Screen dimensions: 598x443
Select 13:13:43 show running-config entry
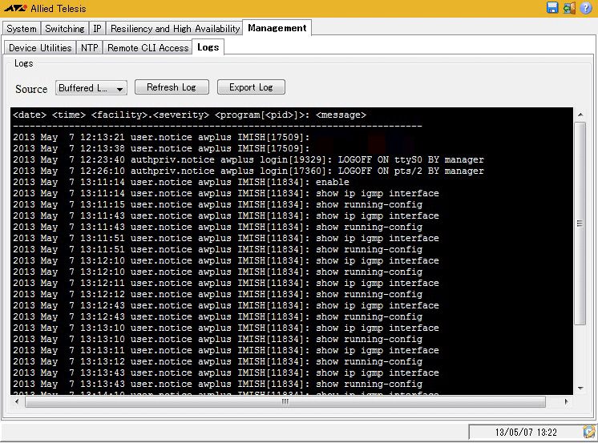[218, 384]
